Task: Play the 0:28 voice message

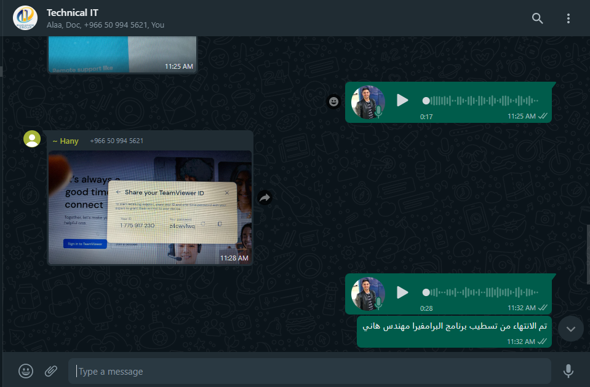Action: (x=402, y=292)
